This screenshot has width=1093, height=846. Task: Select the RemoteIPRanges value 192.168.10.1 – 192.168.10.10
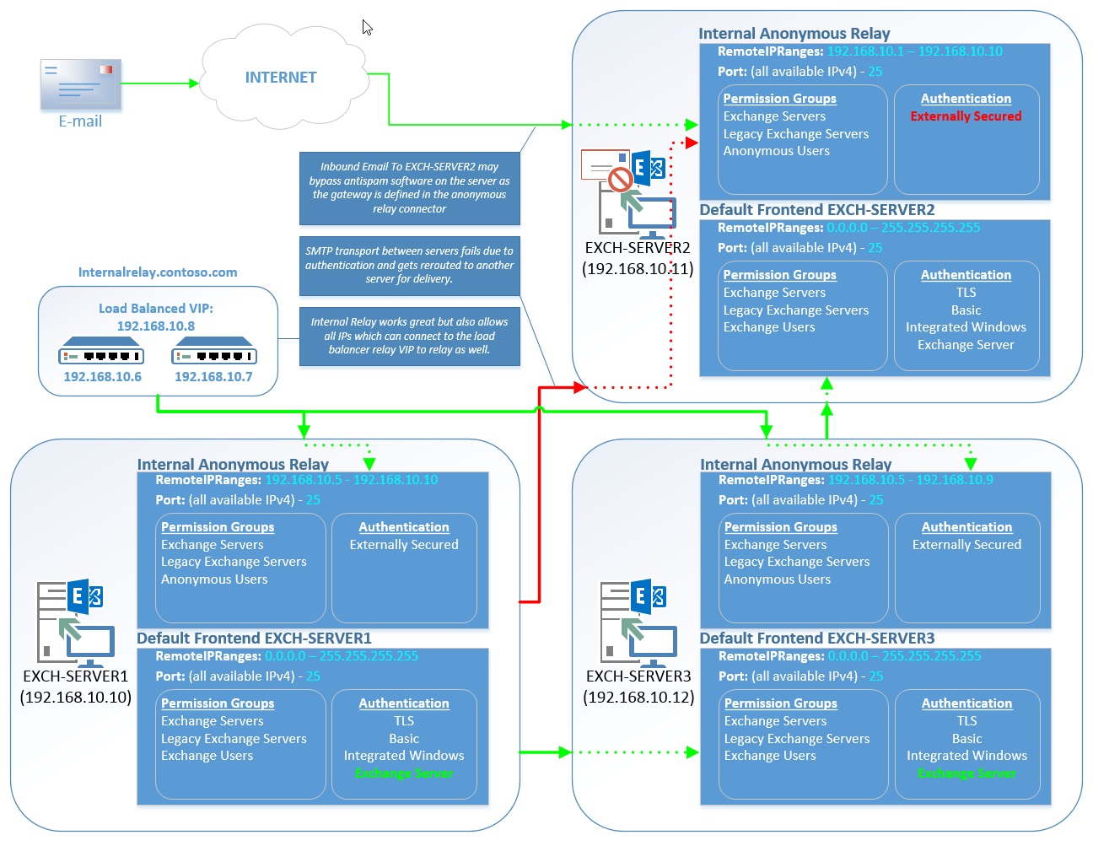[914, 51]
